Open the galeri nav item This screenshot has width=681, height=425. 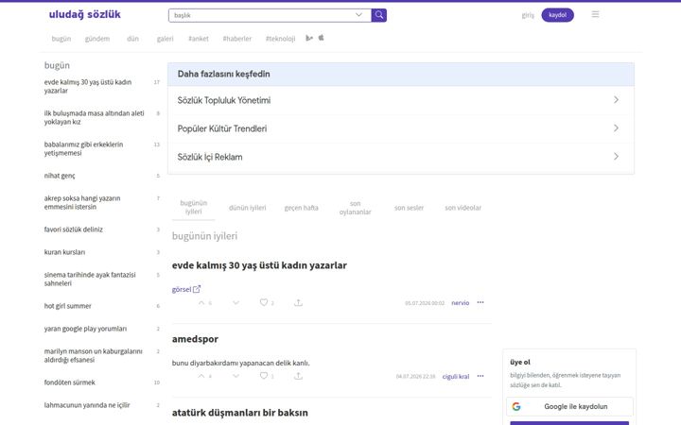pyautogui.click(x=165, y=39)
